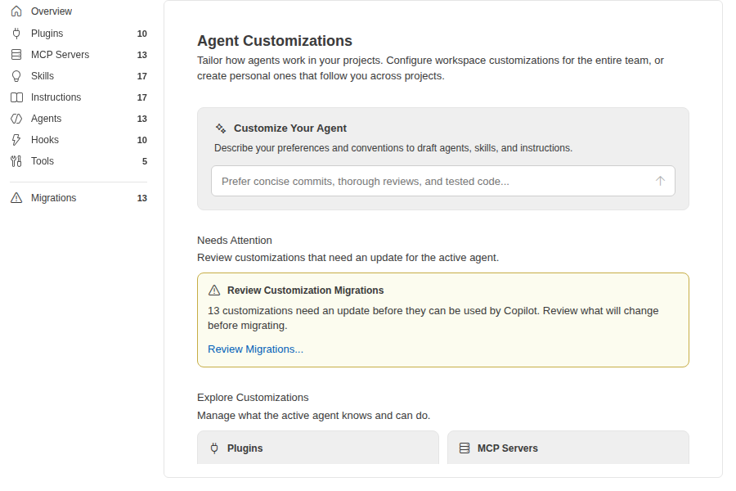Click the Overview home icon
This screenshot has width=736, height=491.
[x=16, y=11]
